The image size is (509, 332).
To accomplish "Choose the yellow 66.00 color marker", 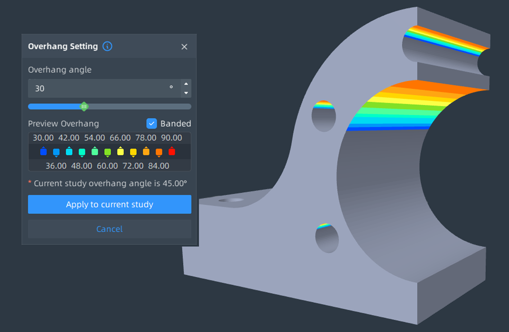I will [x=120, y=152].
